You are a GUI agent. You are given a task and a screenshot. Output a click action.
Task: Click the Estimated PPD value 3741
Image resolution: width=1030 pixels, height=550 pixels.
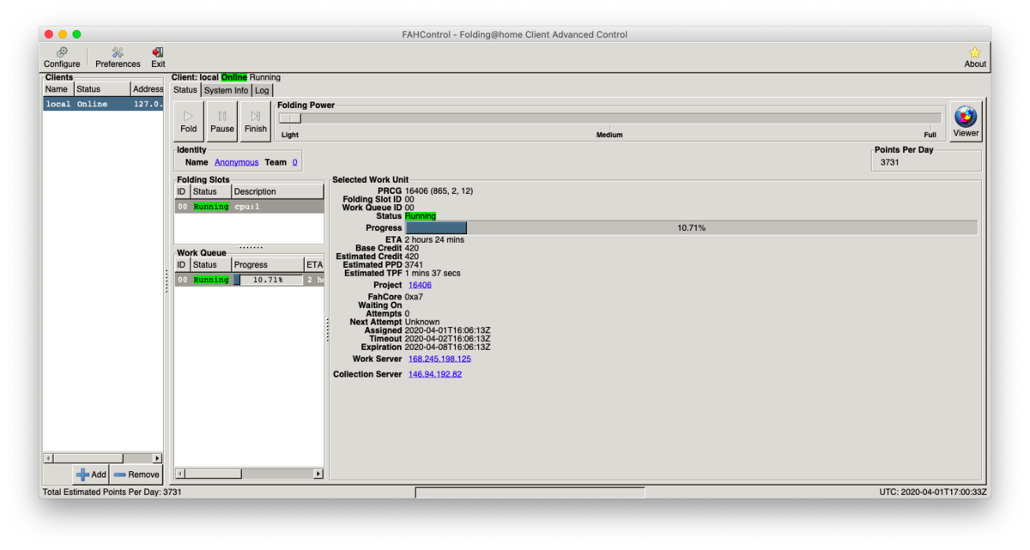point(412,265)
